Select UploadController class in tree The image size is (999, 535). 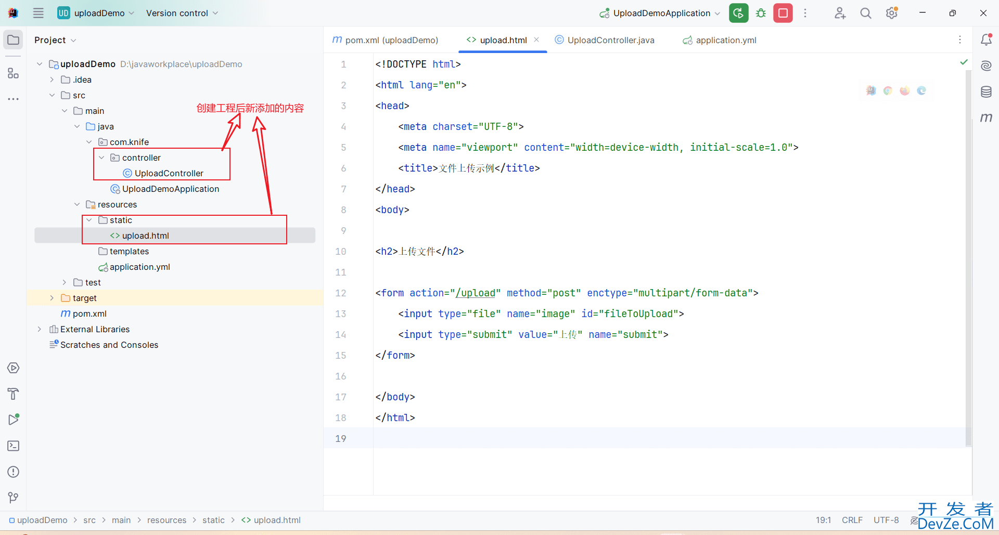[163, 173]
